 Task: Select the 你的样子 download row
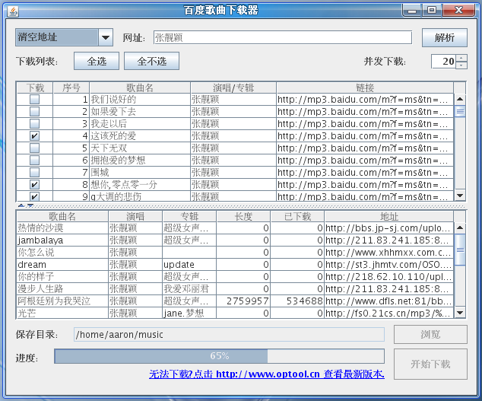tap(235, 277)
